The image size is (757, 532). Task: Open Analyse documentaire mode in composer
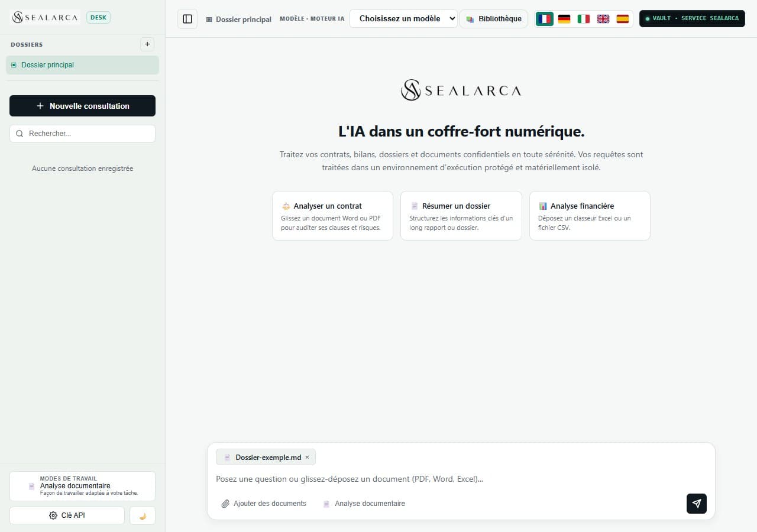click(x=364, y=504)
